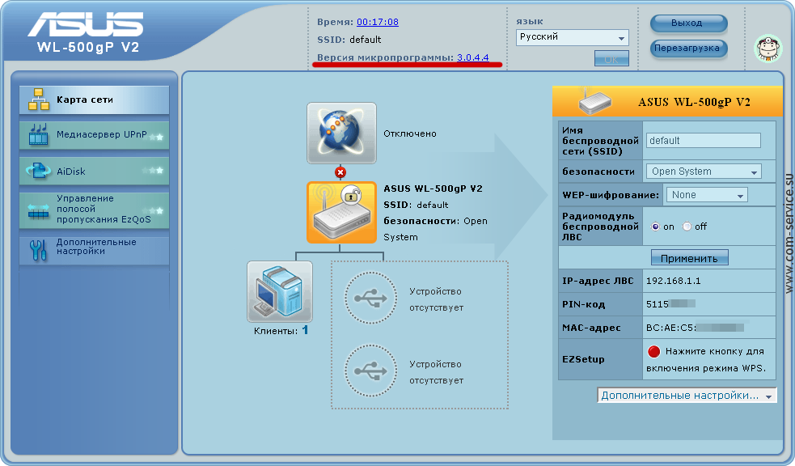
Task: Open Управление полосой пропускания EzQoS menu
Action: click(x=95, y=210)
